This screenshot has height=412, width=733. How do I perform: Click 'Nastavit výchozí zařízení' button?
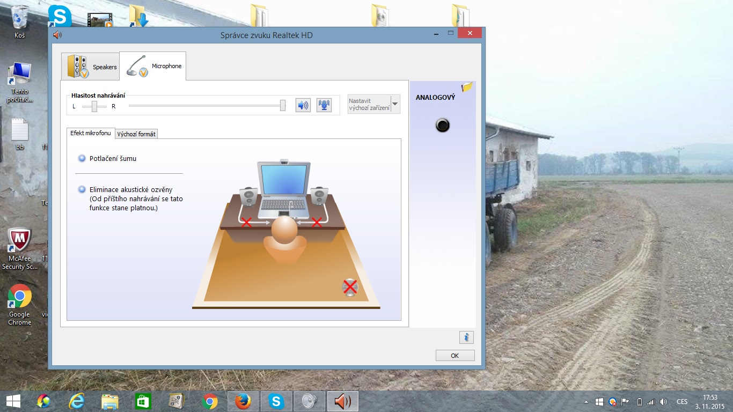tap(369, 104)
